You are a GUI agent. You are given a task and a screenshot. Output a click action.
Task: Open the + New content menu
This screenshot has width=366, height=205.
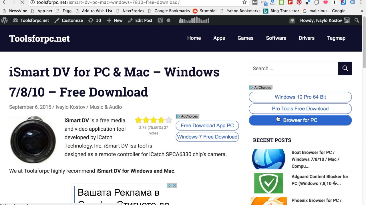pyautogui.click(x=114, y=20)
